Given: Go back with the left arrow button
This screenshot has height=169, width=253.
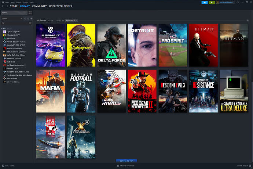Looking at the screenshot, I should 3,6.
